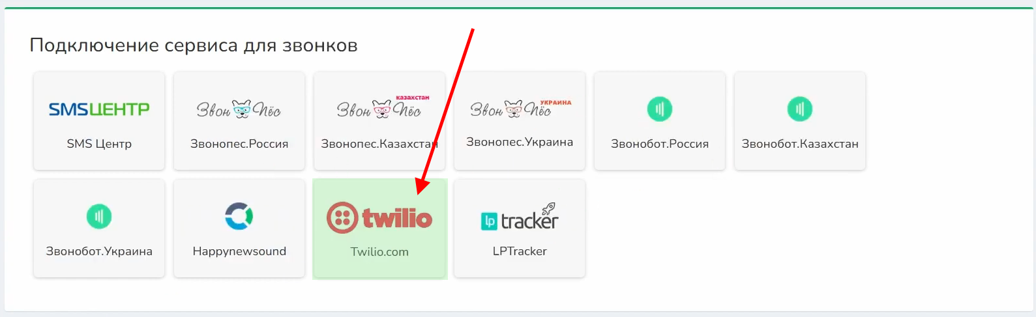The image size is (1036, 317).
Task: Click the Звонопес.Казахстан logo
Action: pyautogui.click(x=383, y=107)
